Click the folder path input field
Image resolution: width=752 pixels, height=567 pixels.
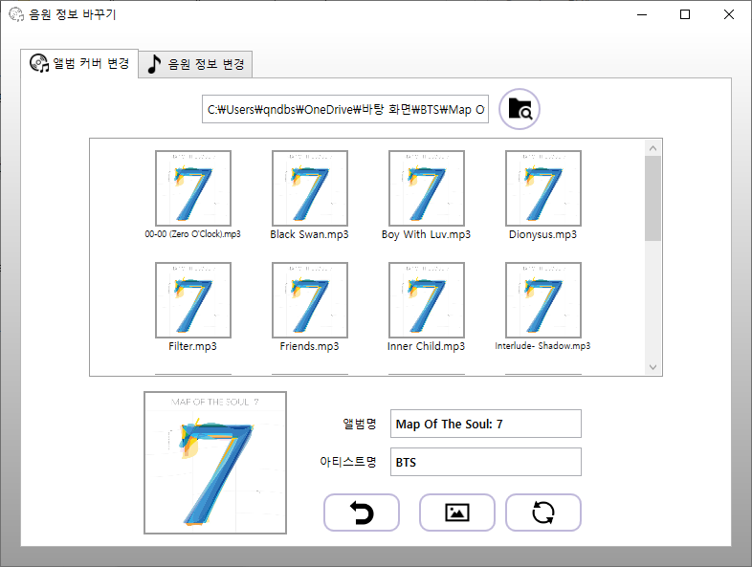(x=345, y=109)
